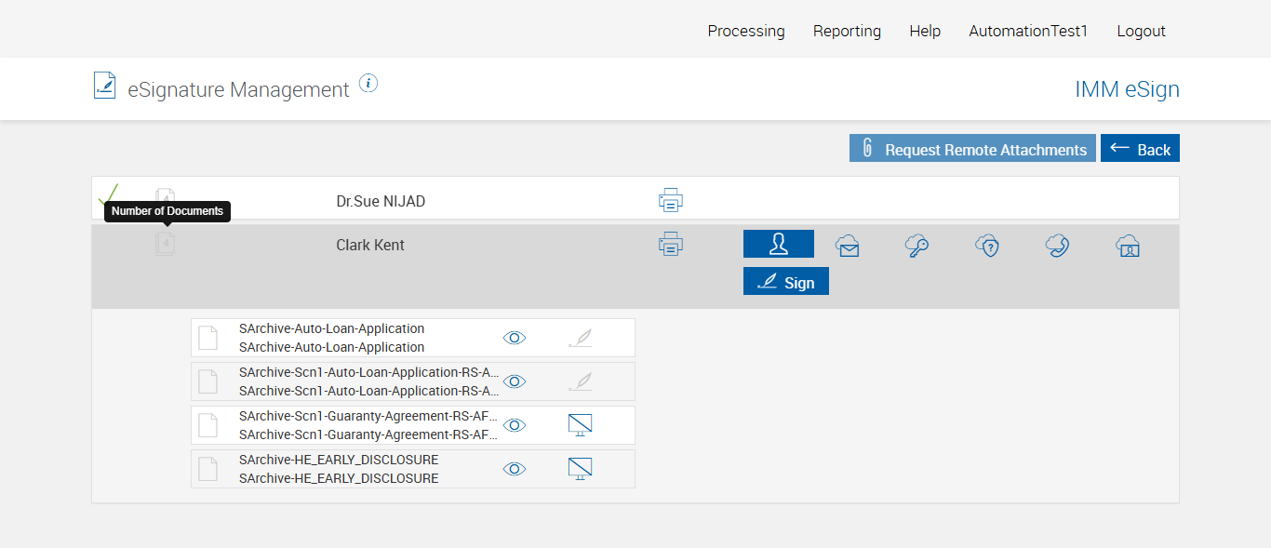Choose the cloud email authentication icon

(847, 245)
